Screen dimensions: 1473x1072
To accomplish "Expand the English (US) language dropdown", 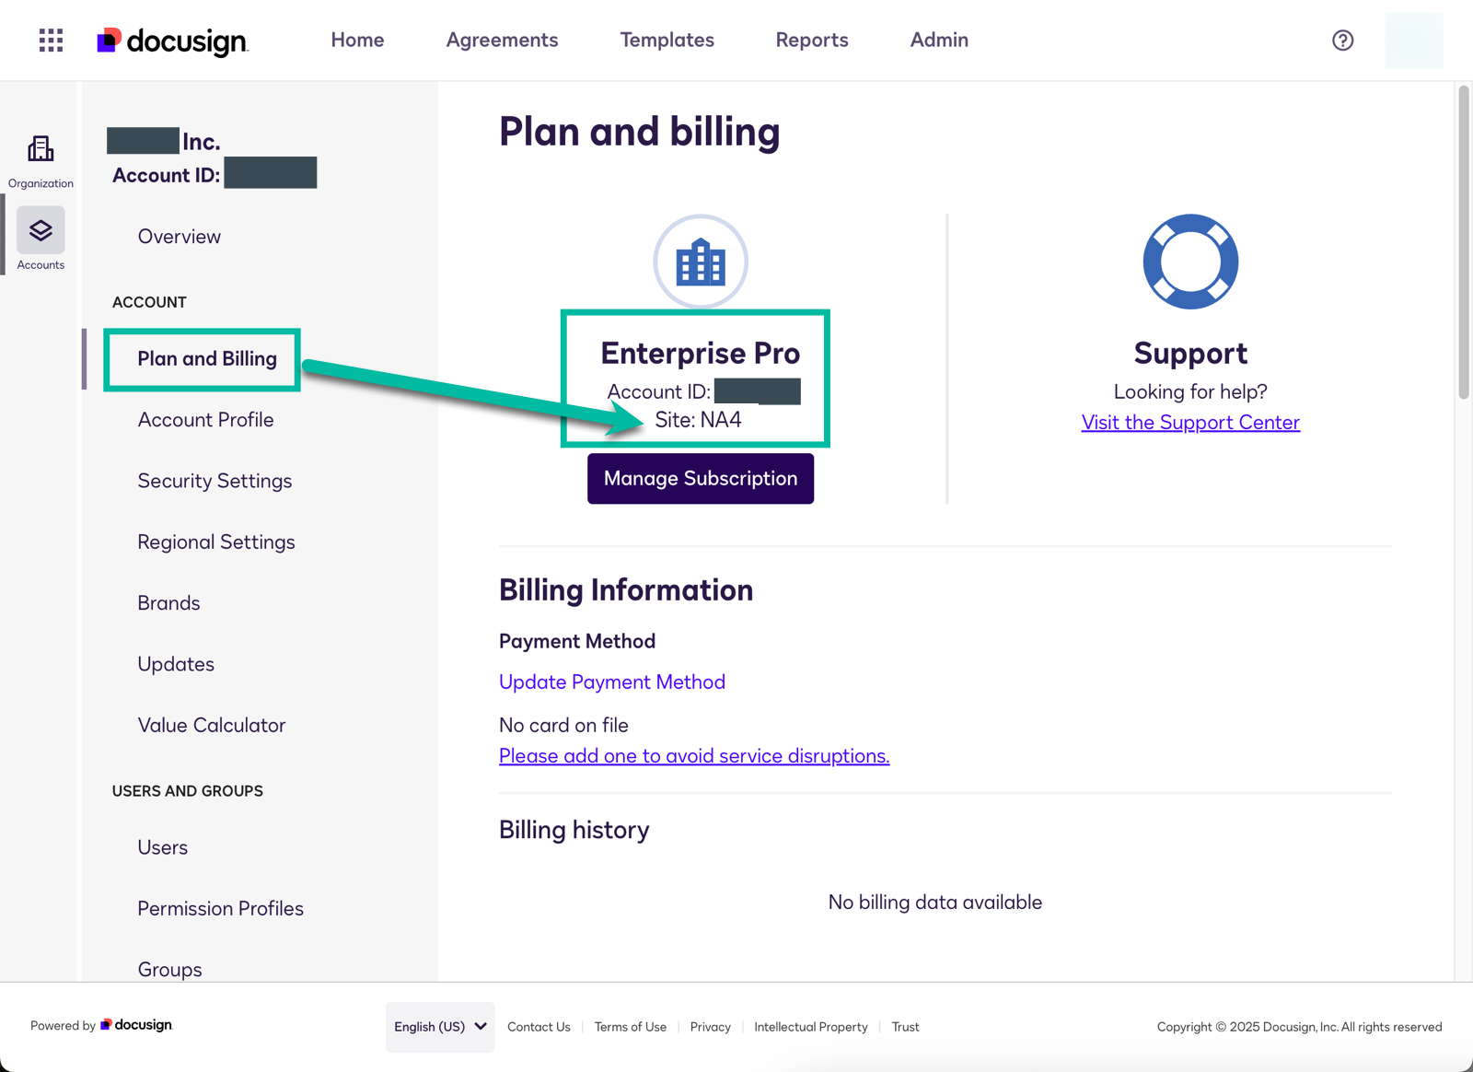I will pyautogui.click(x=440, y=1027).
